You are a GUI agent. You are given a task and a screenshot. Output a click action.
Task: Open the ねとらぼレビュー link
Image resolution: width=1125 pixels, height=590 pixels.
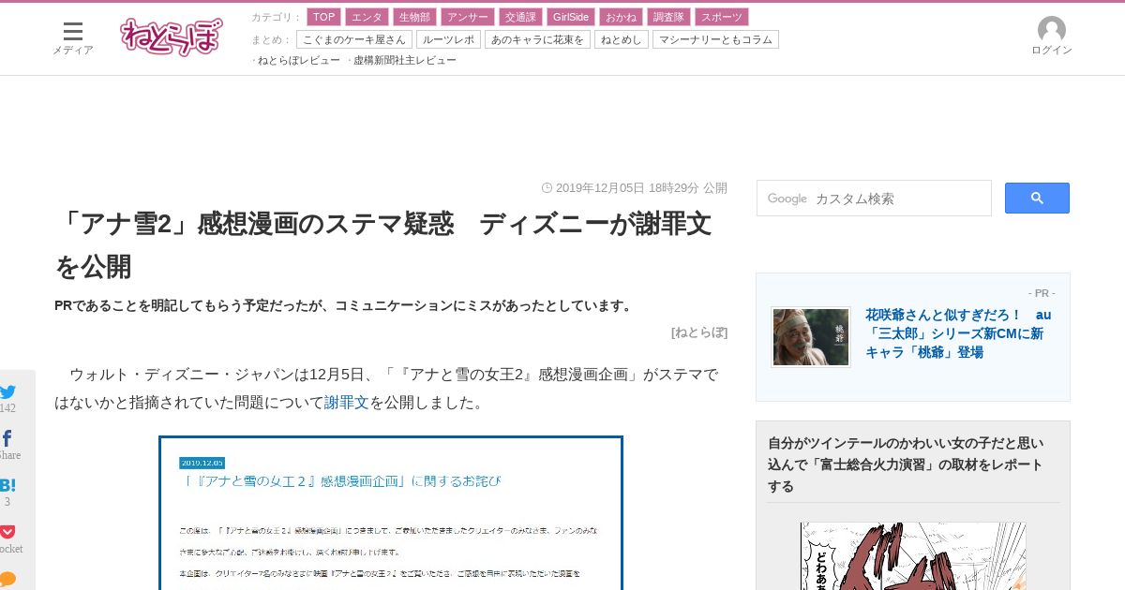pyautogui.click(x=298, y=60)
